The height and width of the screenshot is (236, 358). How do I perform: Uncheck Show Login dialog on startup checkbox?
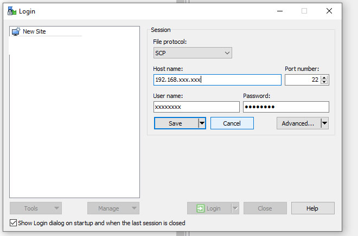click(13, 223)
